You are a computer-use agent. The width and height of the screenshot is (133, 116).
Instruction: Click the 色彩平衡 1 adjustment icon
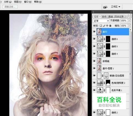point(100,90)
